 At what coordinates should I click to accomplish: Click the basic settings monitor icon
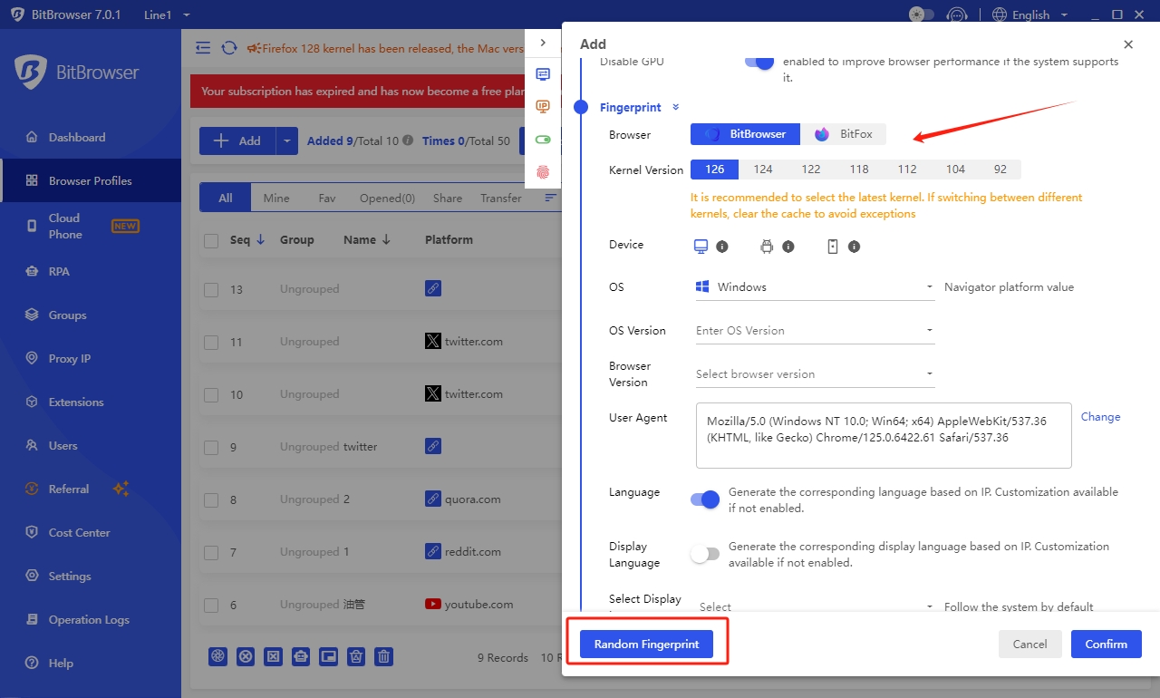coord(543,74)
